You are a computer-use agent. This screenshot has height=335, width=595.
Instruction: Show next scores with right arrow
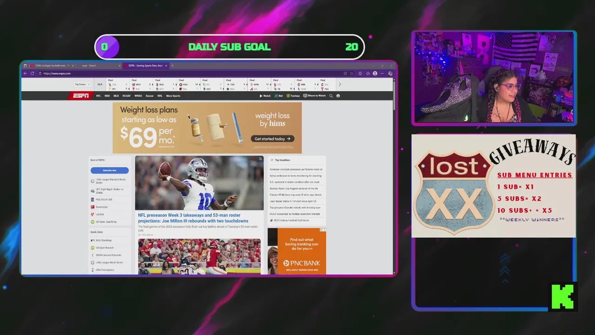click(340, 84)
